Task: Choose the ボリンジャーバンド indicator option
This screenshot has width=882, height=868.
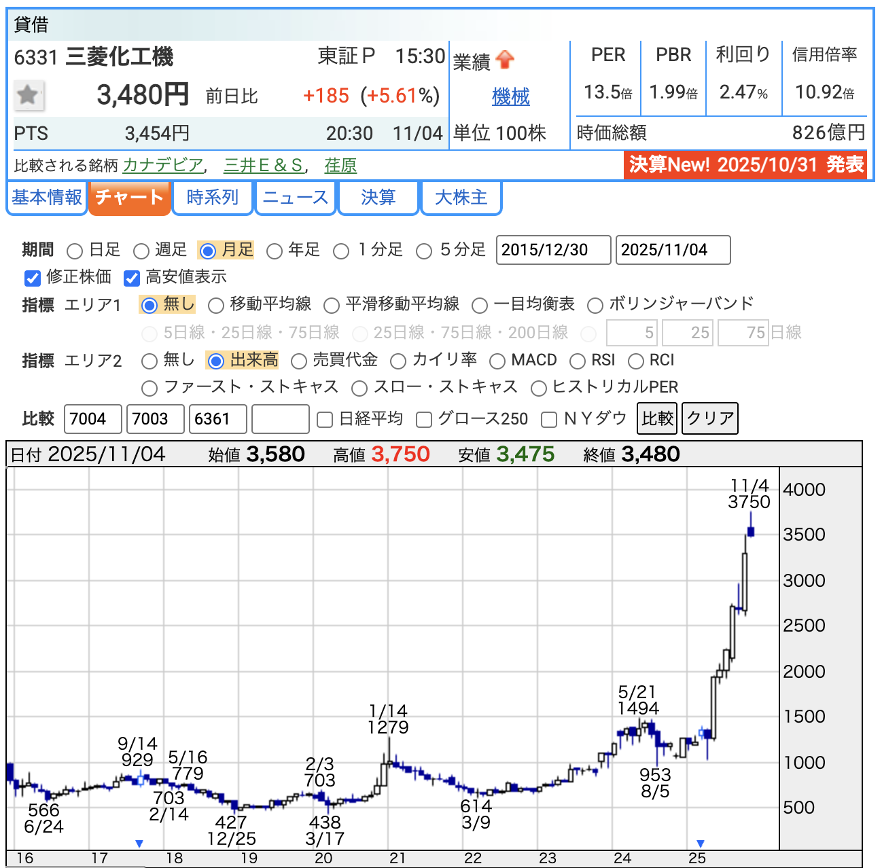Action: pyautogui.click(x=595, y=306)
